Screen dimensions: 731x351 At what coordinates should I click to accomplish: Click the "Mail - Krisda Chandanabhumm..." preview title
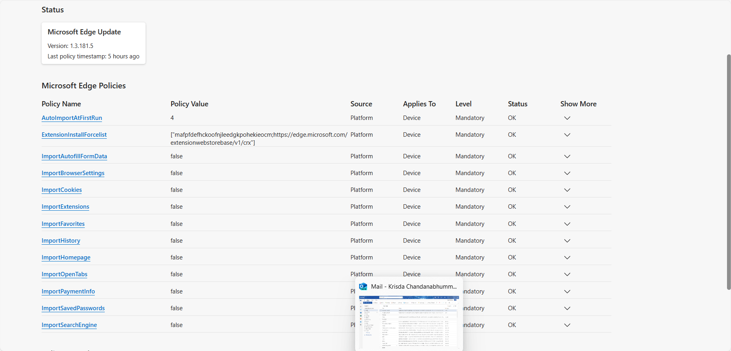[414, 287]
